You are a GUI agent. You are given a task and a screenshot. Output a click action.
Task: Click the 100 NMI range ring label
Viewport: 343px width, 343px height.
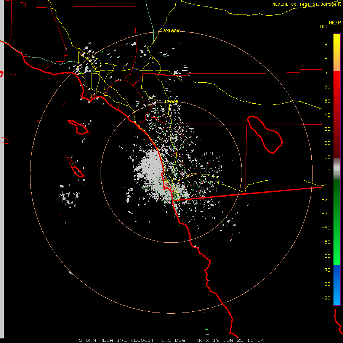click(x=171, y=31)
